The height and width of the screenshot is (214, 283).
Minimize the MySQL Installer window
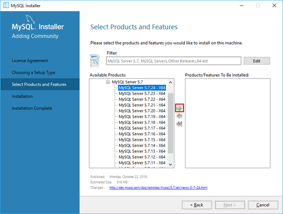coord(241,5)
